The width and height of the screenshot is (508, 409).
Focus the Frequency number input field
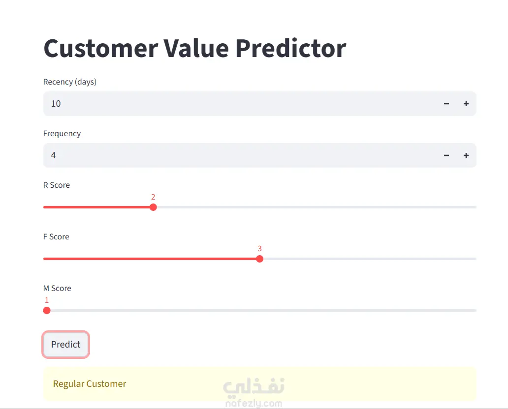click(240, 155)
